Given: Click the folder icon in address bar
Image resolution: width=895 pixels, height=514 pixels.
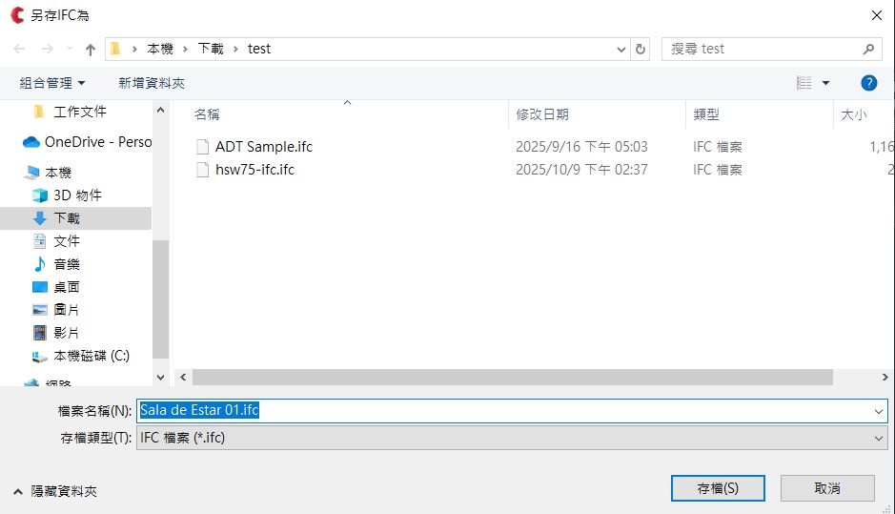Looking at the screenshot, I should click(x=115, y=50).
